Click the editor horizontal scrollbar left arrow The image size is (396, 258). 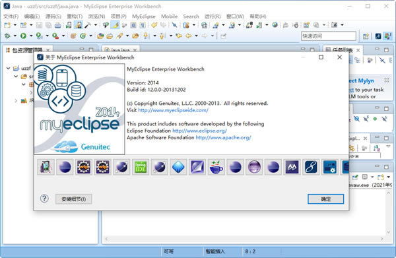point(106,239)
